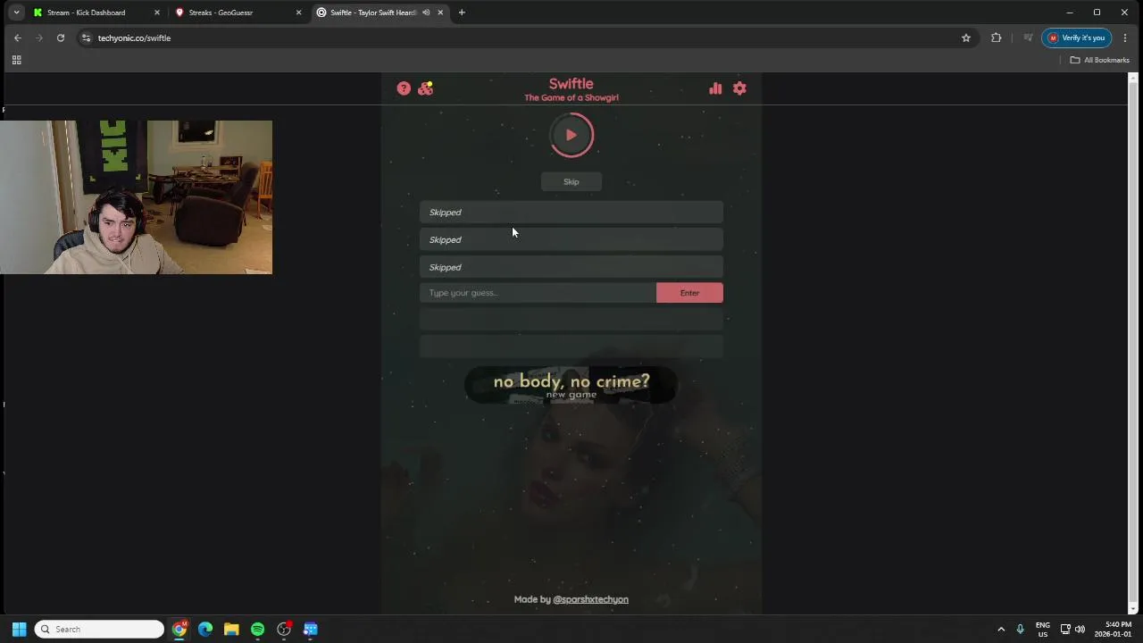This screenshot has width=1143, height=643.
Task: Click the page vertical scrollbar
Action: point(1132,344)
